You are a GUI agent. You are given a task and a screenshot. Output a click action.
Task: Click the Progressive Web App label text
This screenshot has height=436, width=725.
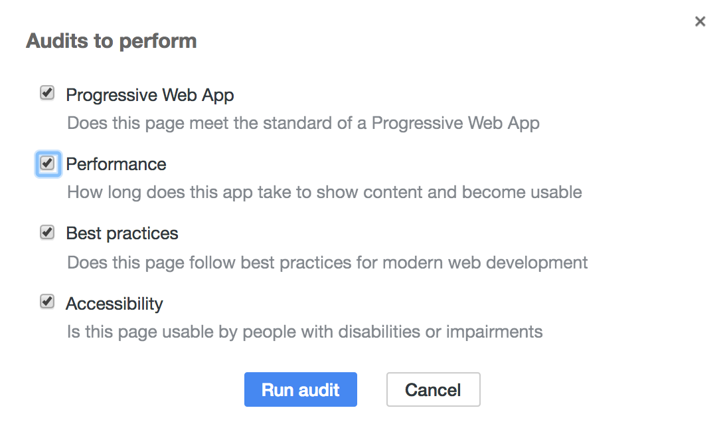point(150,95)
